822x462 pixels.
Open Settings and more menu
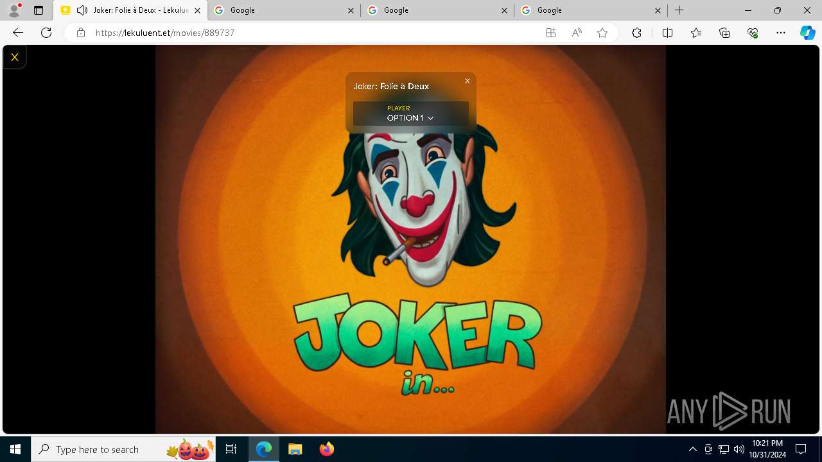coord(781,33)
